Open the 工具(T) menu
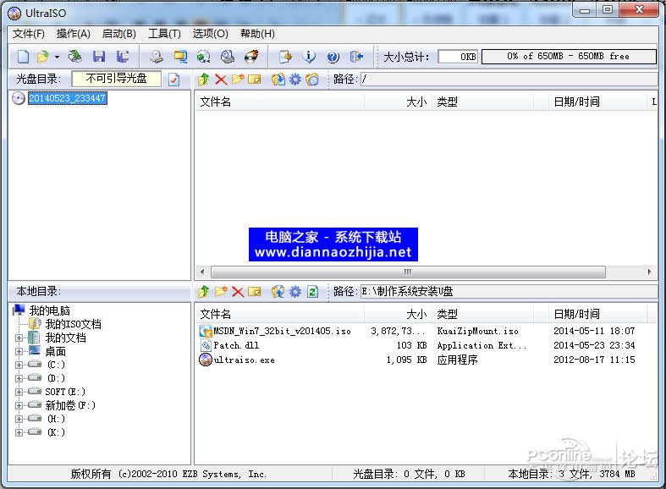The image size is (666, 489). [164, 34]
